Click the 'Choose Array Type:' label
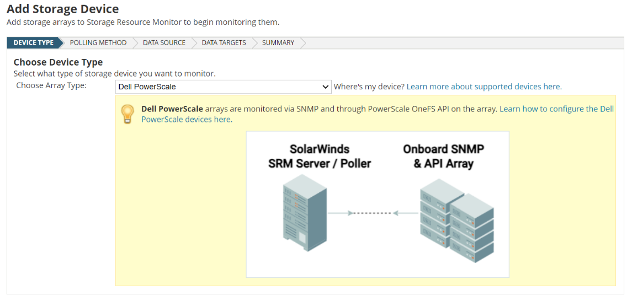Viewport: 632px width, 301px height. 51,85
